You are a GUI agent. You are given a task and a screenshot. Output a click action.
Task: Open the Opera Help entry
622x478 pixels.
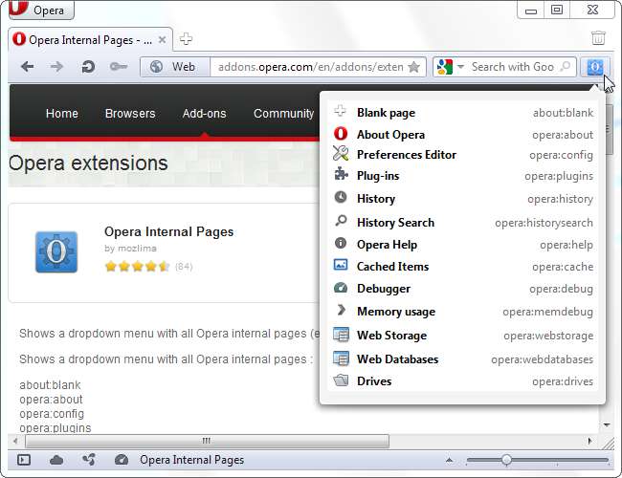[x=463, y=245]
